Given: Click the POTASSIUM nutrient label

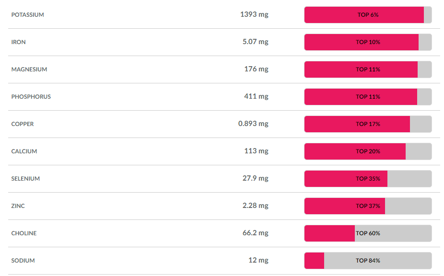Looking at the screenshot, I should pyautogui.click(x=27, y=15).
